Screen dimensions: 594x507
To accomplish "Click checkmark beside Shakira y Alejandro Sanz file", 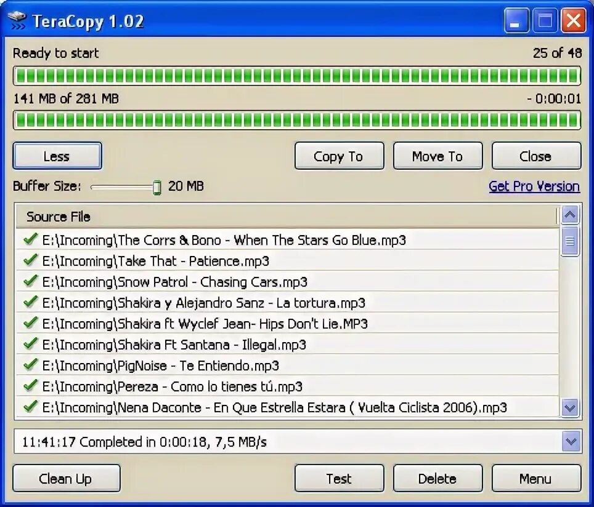I will (x=30, y=302).
